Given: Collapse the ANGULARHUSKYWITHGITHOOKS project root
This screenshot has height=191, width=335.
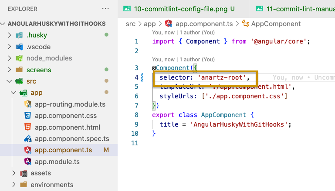Looking at the screenshot, I should coord(4,23).
